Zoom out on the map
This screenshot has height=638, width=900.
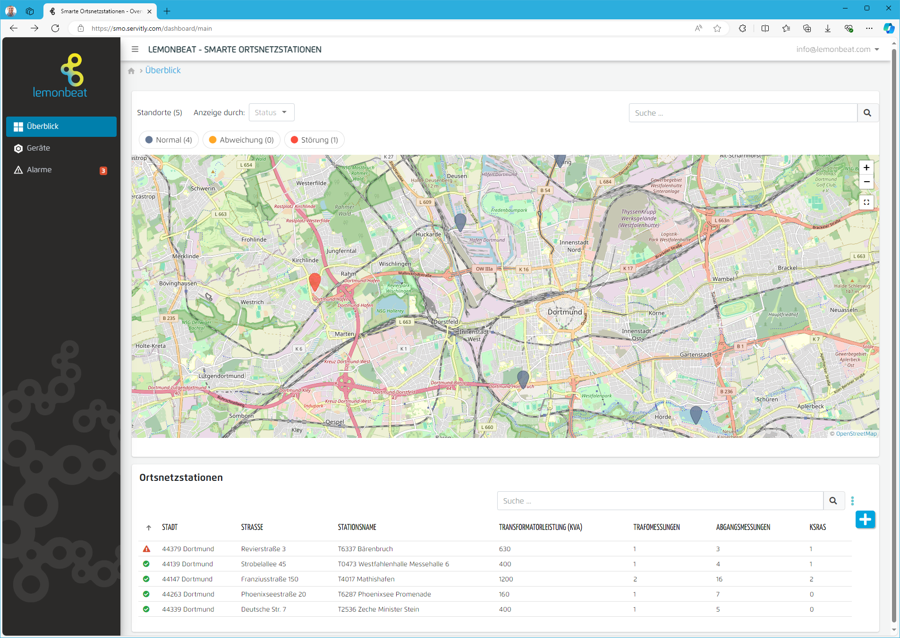pyautogui.click(x=866, y=182)
